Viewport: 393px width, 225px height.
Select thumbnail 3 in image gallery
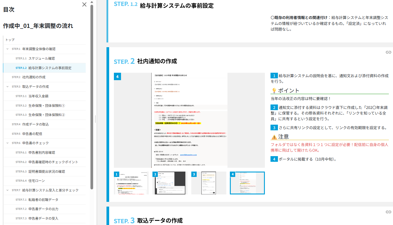(x=209, y=183)
